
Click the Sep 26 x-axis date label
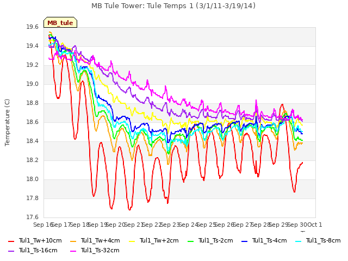pos(224,225)
